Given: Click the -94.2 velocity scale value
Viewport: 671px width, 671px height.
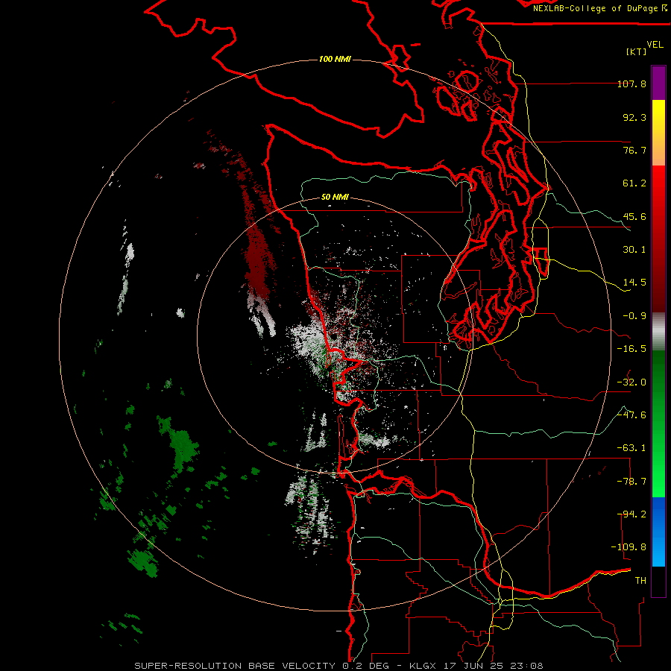Looking at the screenshot, I should click(631, 514).
